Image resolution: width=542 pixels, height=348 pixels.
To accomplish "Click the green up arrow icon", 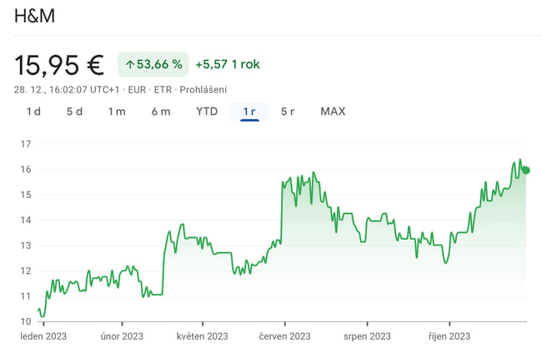I will coord(130,64).
